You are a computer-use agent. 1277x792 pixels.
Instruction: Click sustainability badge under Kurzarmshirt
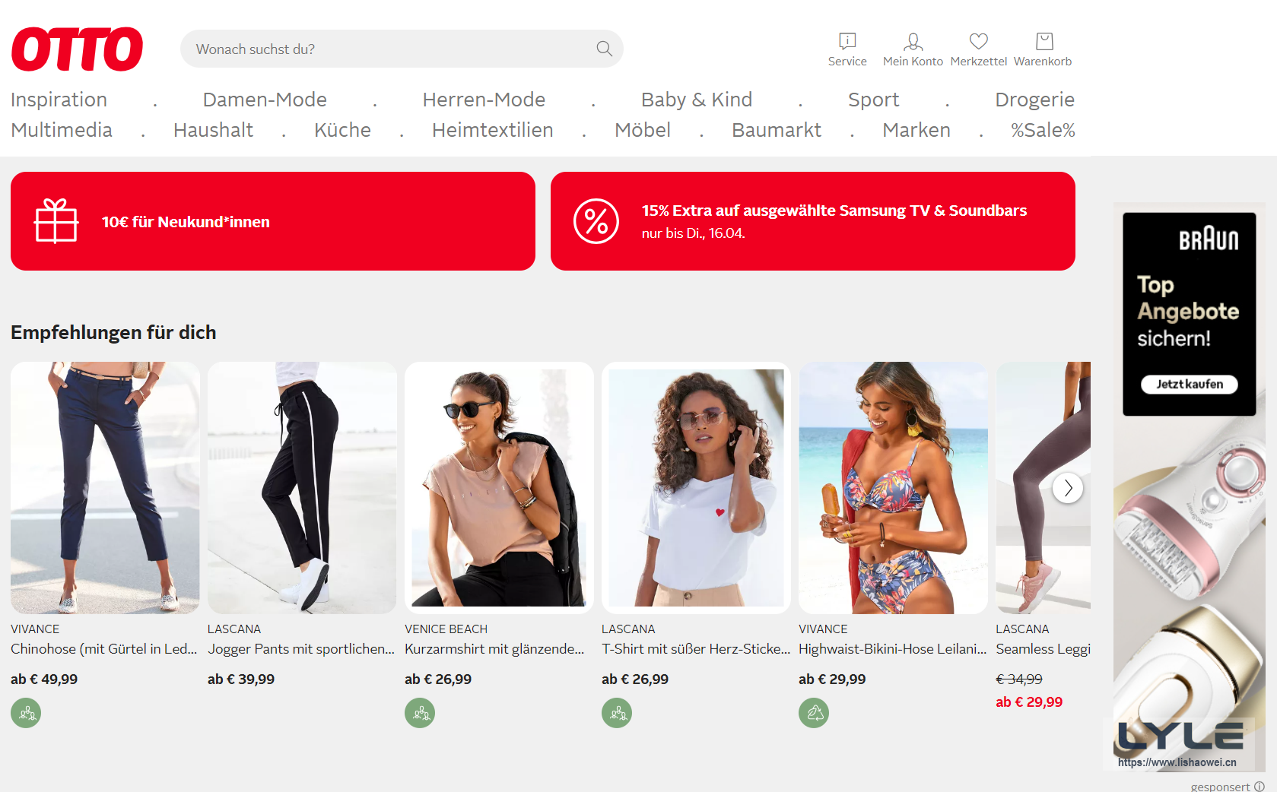[420, 713]
